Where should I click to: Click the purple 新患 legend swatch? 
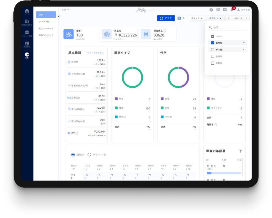[x=116, y=99]
